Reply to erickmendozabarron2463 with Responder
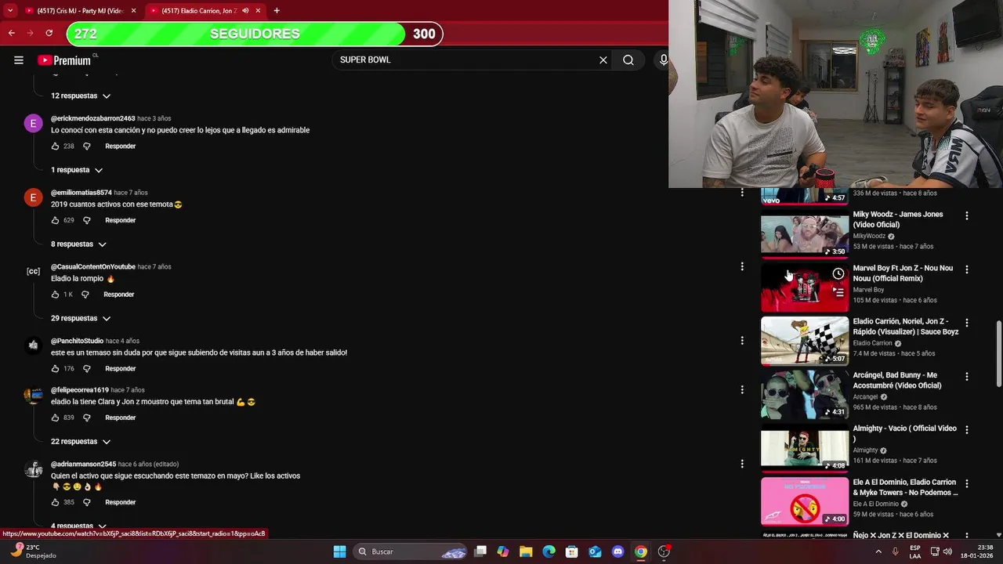 (x=121, y=146)
